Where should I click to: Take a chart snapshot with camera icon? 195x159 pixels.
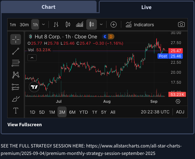[181, 24]
